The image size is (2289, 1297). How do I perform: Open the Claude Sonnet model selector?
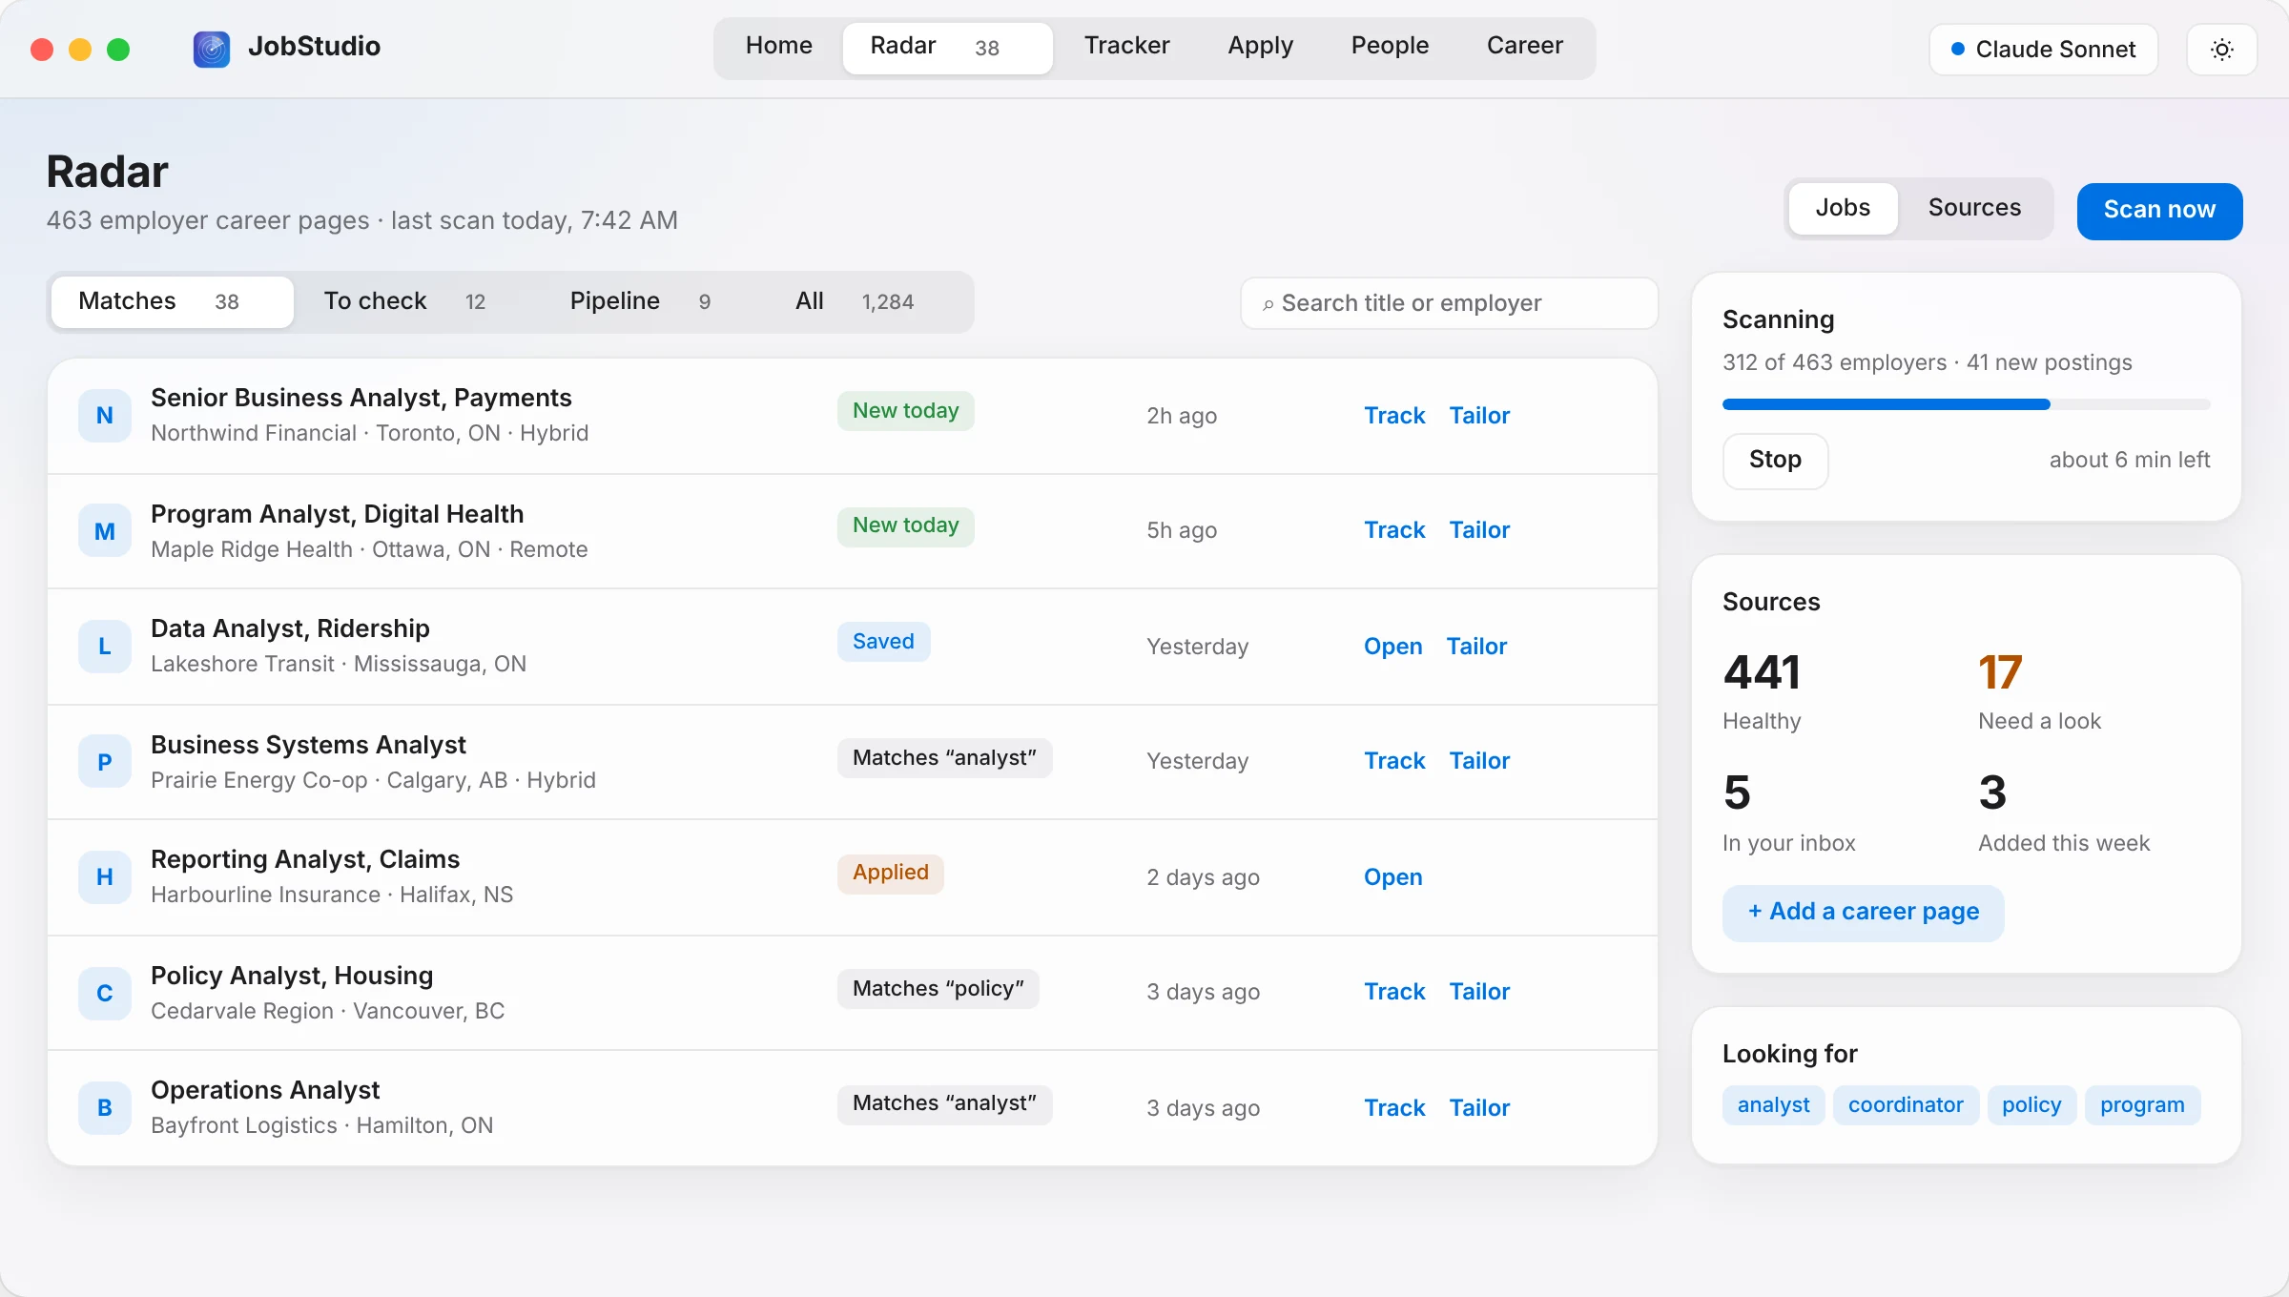point(2043,50)
